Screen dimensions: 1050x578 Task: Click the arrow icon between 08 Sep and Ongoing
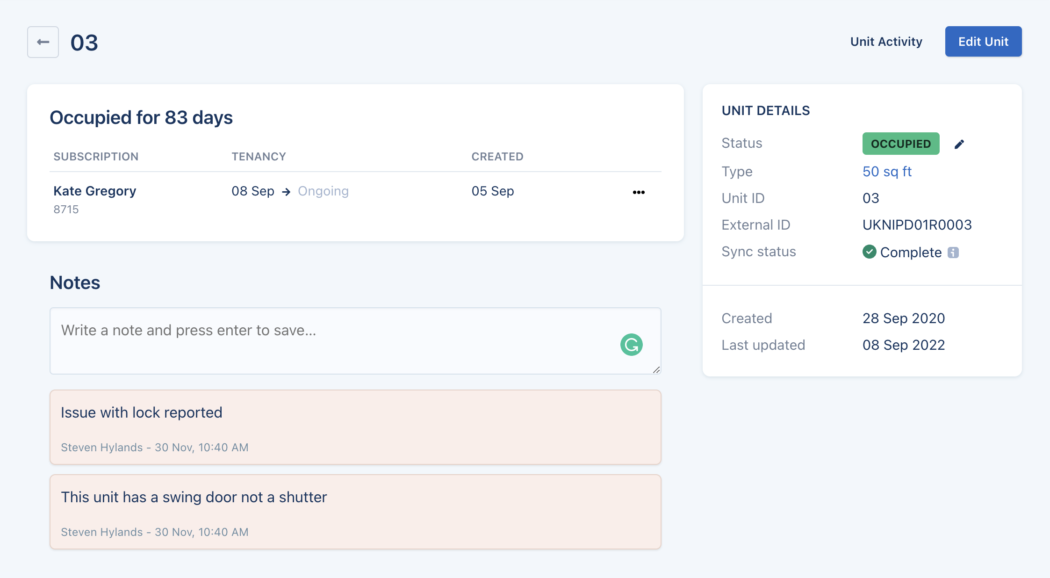click(x=286, y=192)
